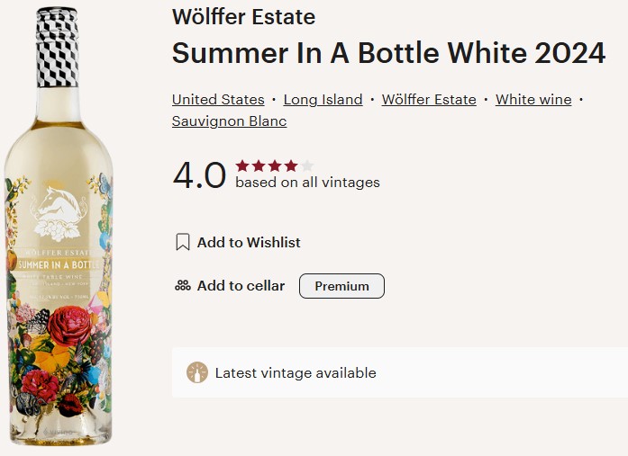Follow the Wölffer Estate winery link

429,100
